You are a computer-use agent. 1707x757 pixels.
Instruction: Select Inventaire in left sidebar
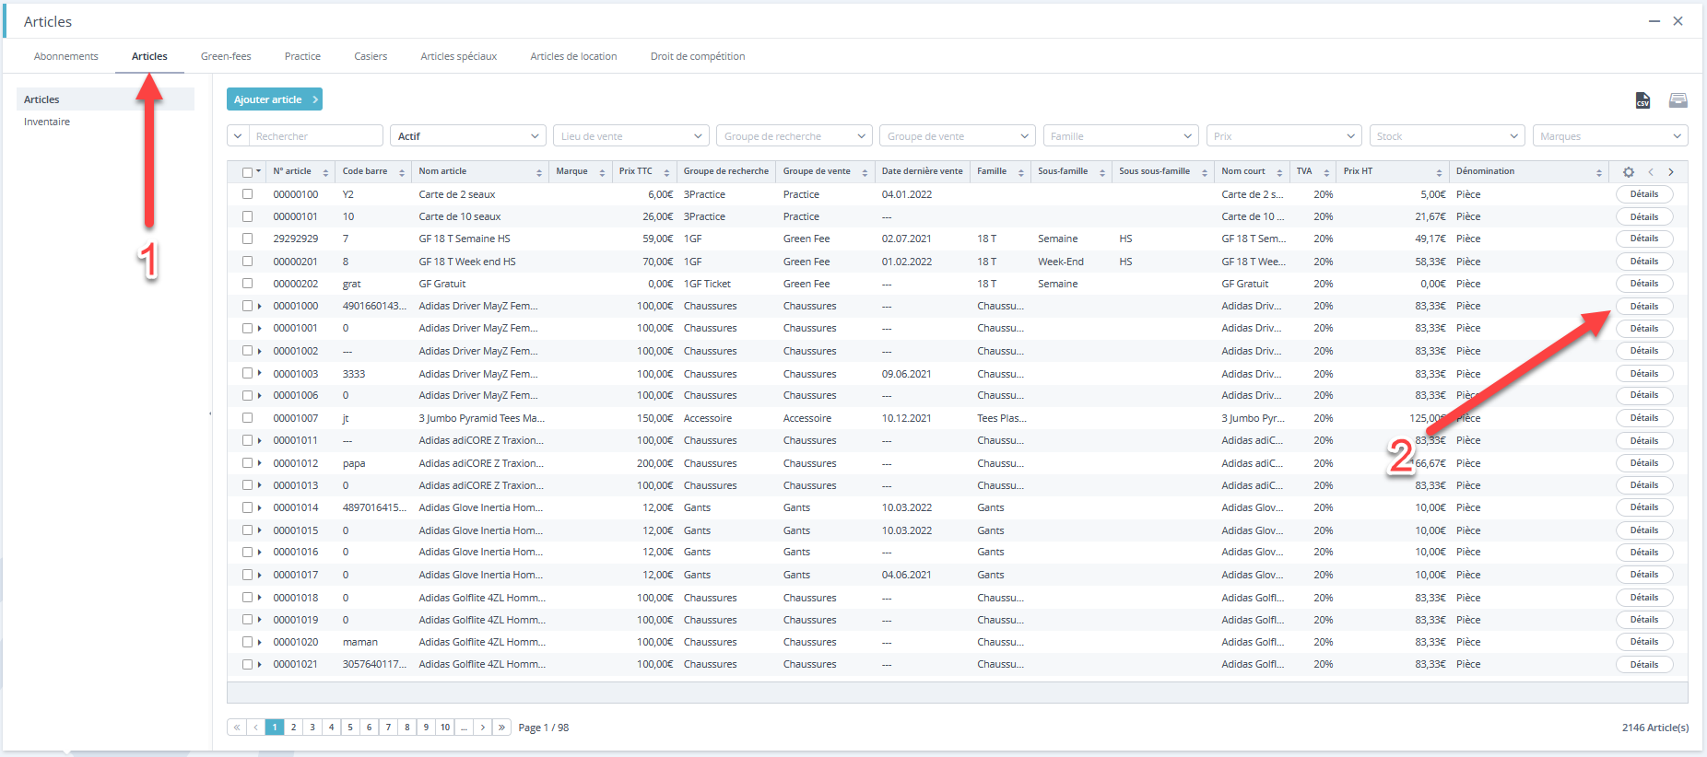click(x=47, y=122)
